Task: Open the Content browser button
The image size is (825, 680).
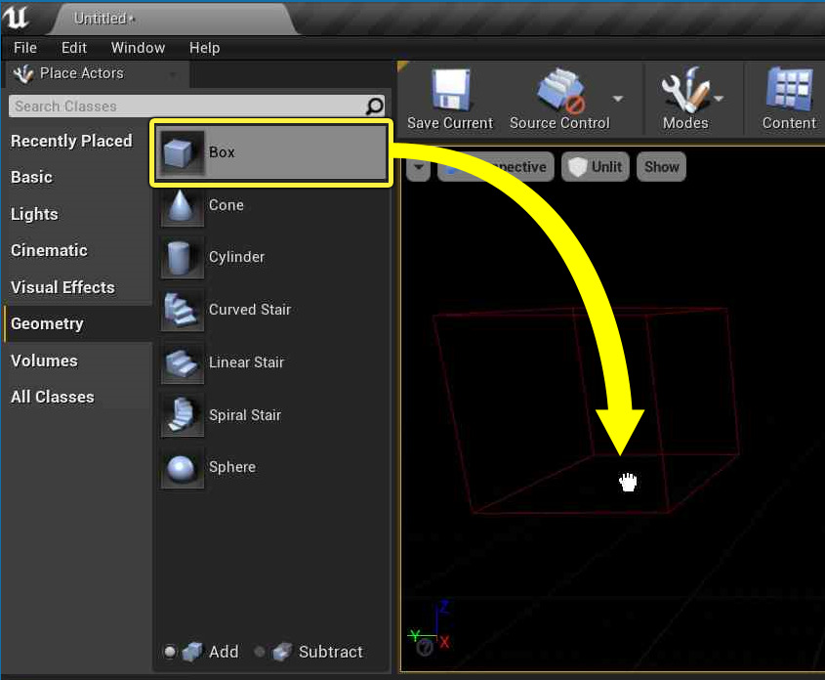Action: (x=789, y=99)
